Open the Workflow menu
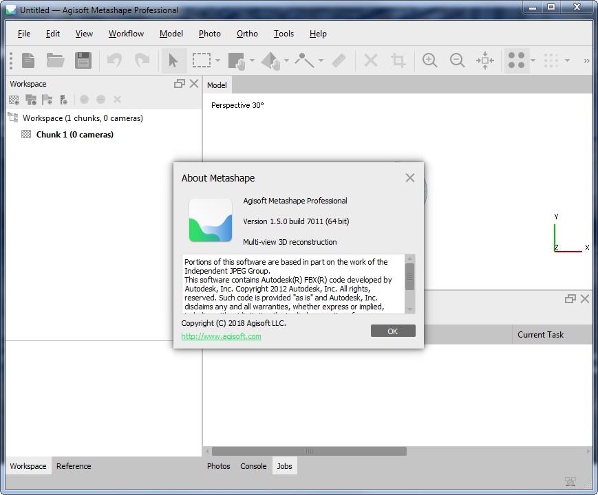The height and width of the screenshot is (495, 598). coord(126,34)
